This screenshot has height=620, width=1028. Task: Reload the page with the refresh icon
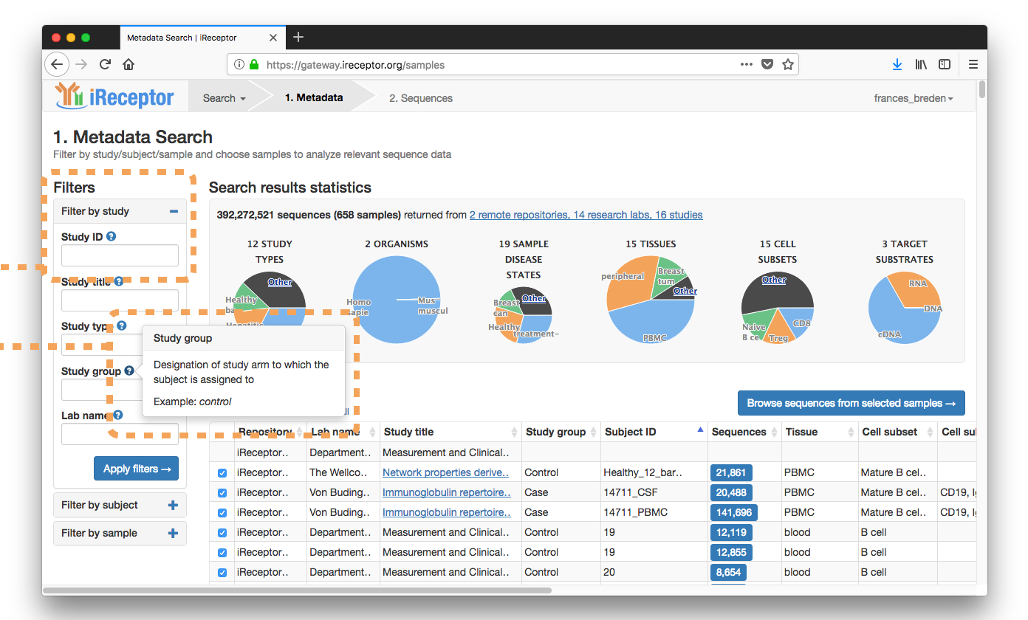(105, 64)
